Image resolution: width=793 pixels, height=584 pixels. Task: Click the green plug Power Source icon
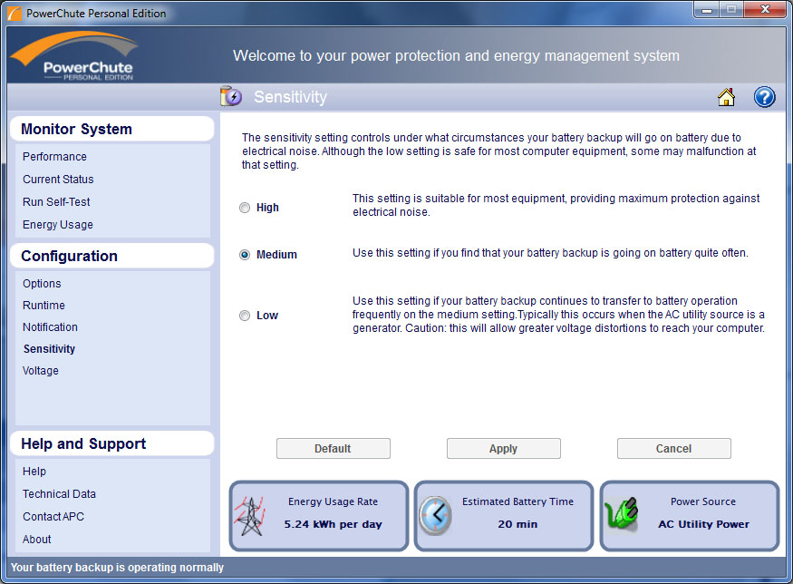[x=622, y=515]
